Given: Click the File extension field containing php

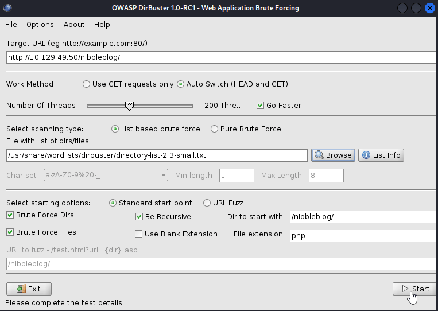Looking at the screenshot, I should [x=363, y=236].
